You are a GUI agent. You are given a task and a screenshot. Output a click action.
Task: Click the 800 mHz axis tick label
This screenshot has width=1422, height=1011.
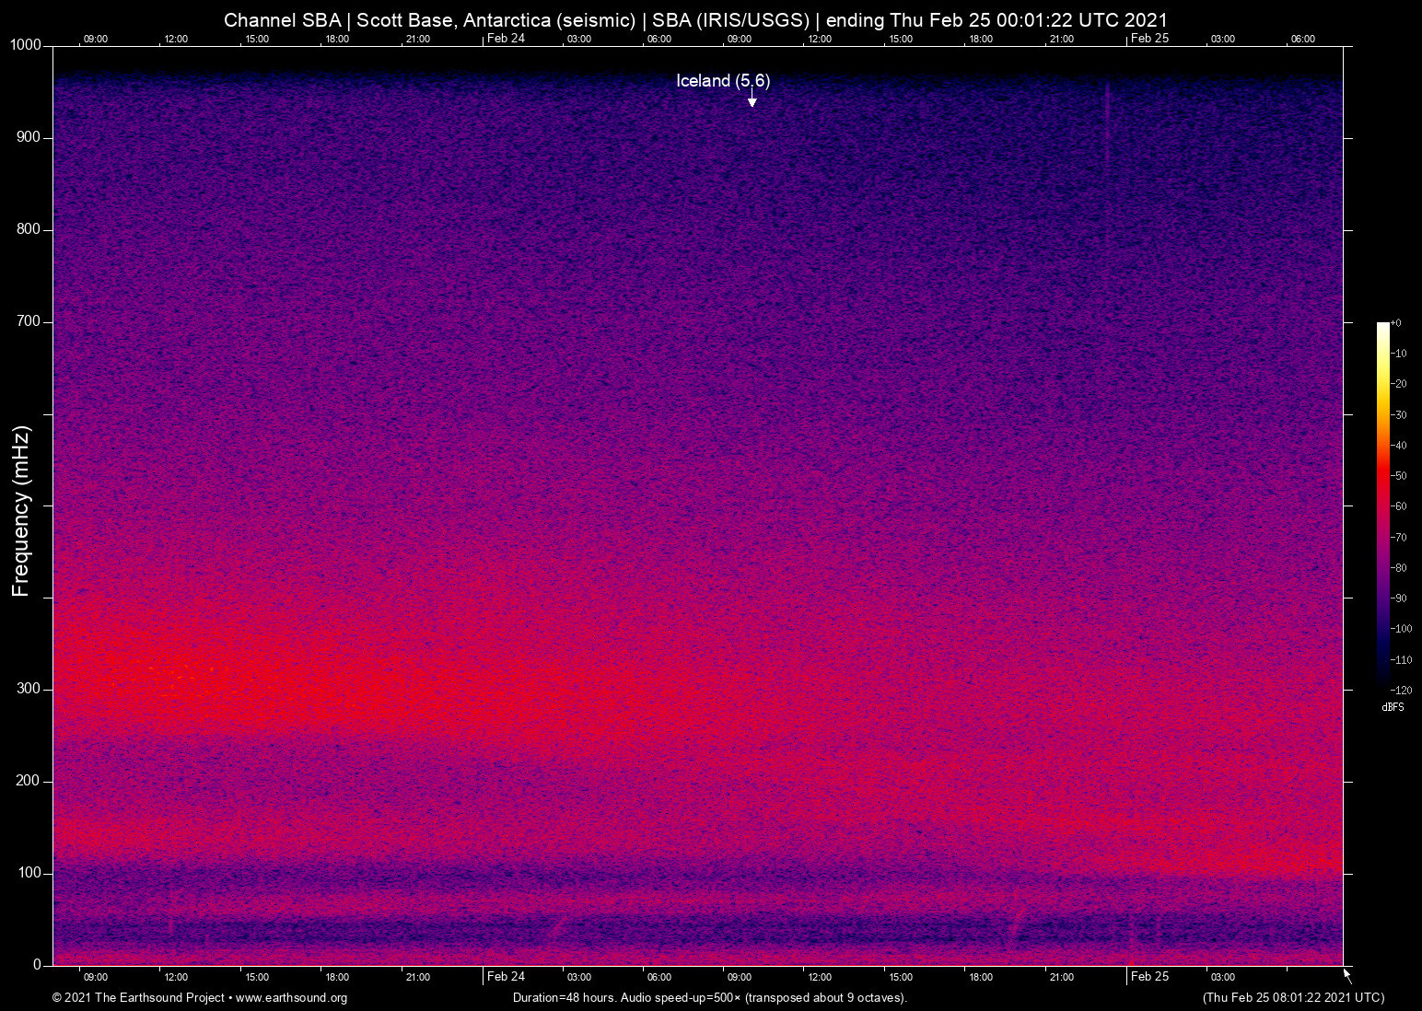[29, 229]
